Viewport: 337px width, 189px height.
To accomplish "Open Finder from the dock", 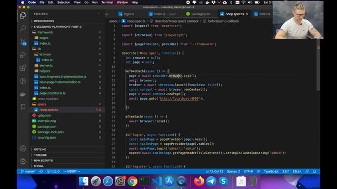I will (x=84, y=181).
